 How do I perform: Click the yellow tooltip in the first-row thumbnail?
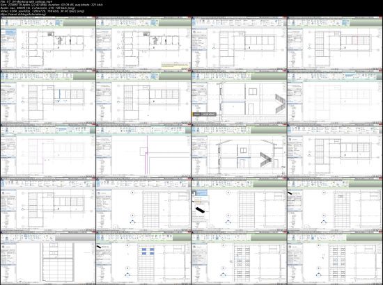(175, 65)
